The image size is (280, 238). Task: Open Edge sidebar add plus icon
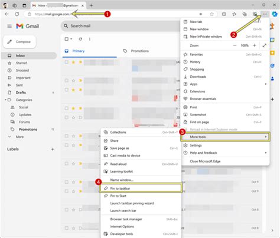(272, 99)
